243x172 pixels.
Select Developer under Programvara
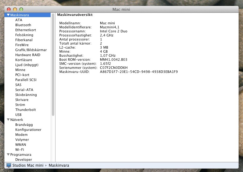pos(24,160)
